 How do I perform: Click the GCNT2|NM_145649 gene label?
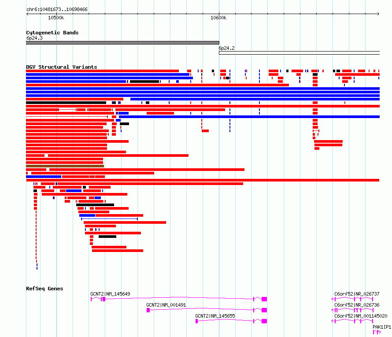pos(110,294)
